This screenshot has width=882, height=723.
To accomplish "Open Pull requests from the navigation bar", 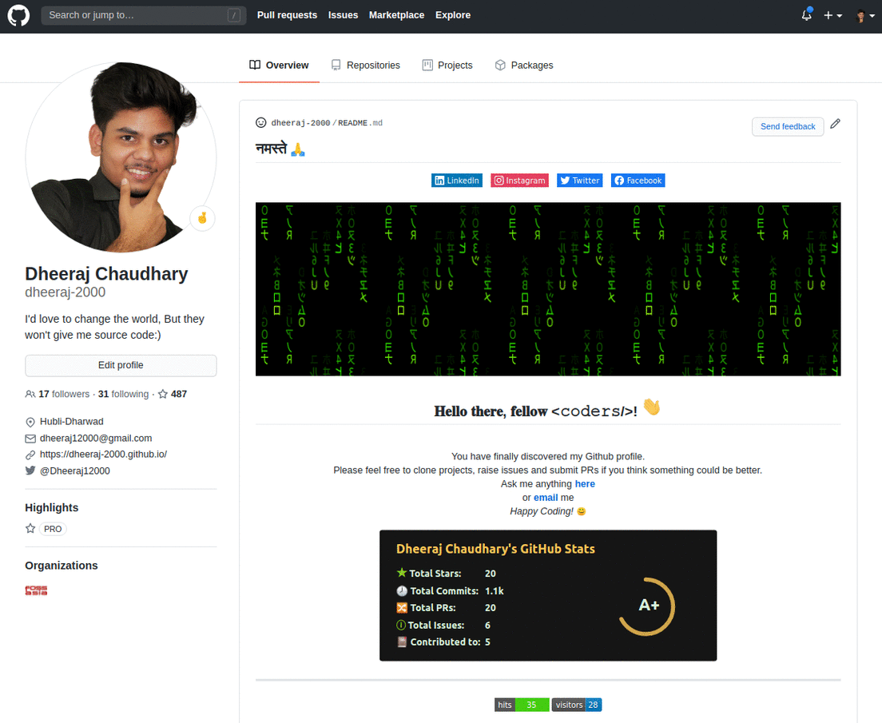I will tap(287, 14).
